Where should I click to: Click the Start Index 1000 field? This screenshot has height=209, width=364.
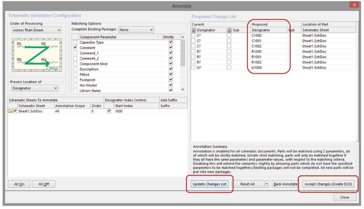point(136,111)
